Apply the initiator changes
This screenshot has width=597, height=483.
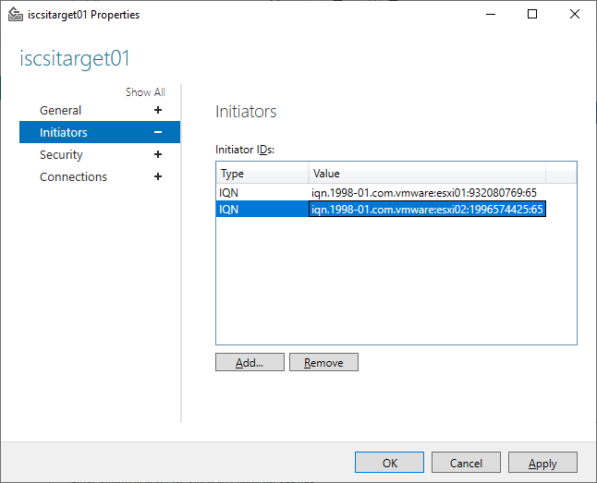(x=542, y=463)
